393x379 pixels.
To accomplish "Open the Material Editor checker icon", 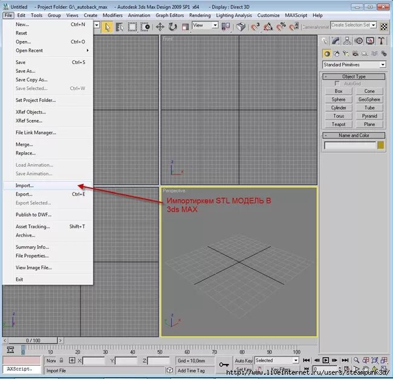I will point(384,27).
